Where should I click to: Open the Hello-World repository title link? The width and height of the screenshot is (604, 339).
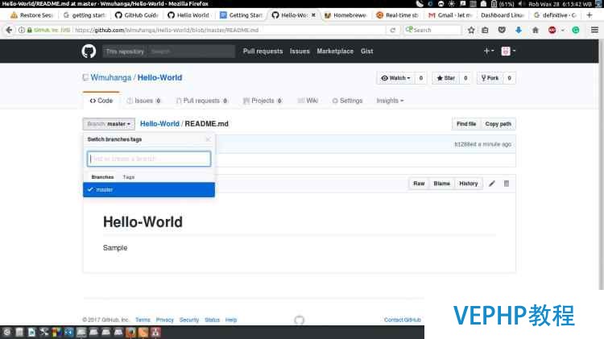point(159,77)
